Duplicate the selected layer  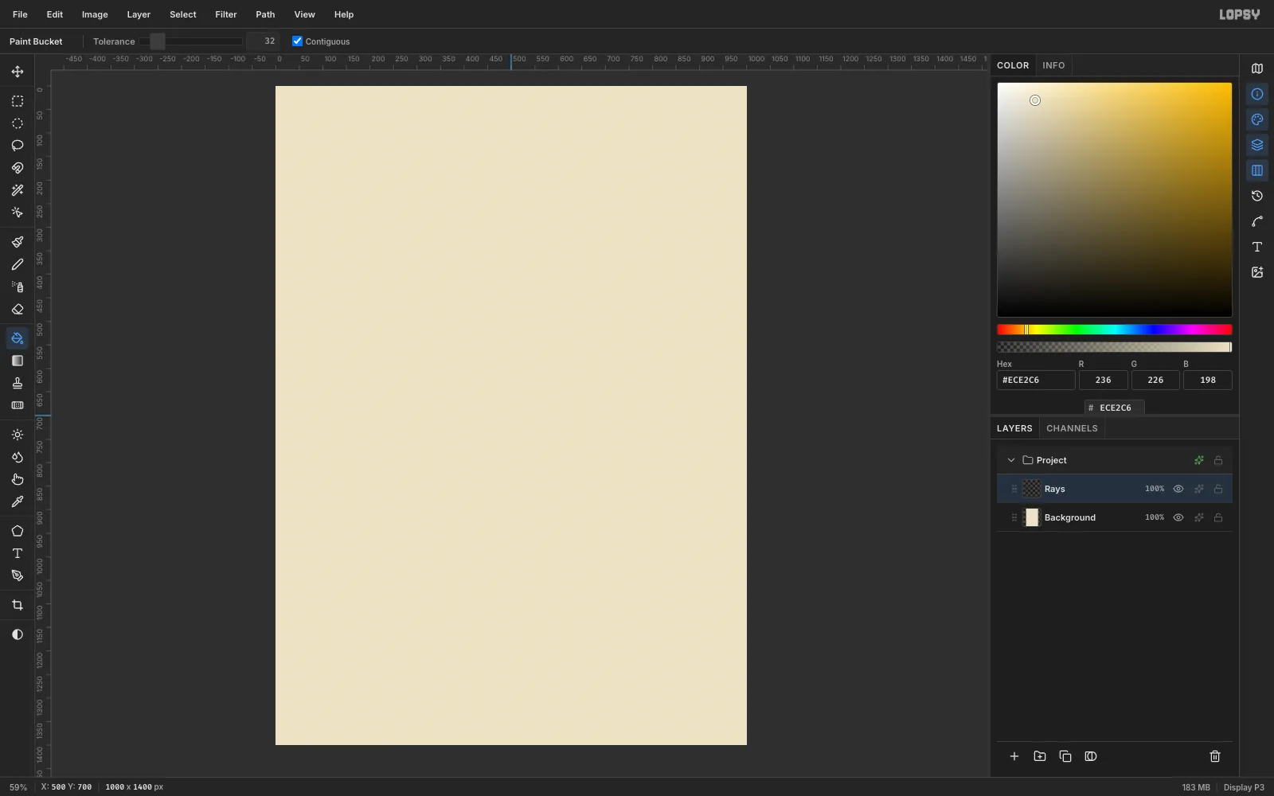click(1065, 756)
